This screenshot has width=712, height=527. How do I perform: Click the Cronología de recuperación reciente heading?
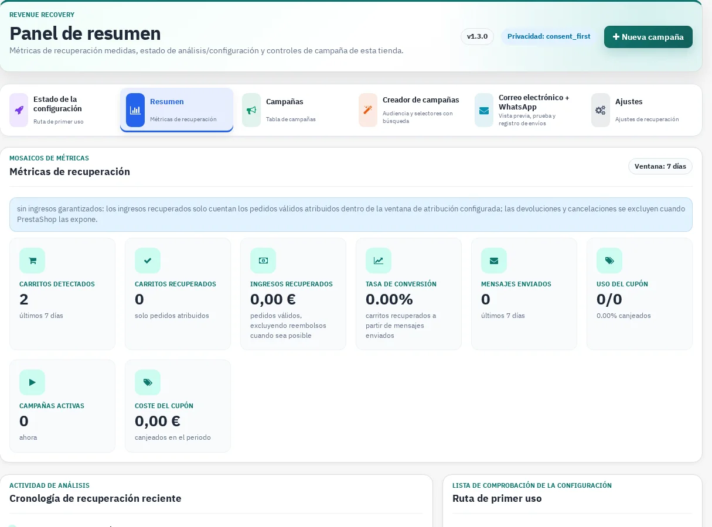click(x=96, y=498)
